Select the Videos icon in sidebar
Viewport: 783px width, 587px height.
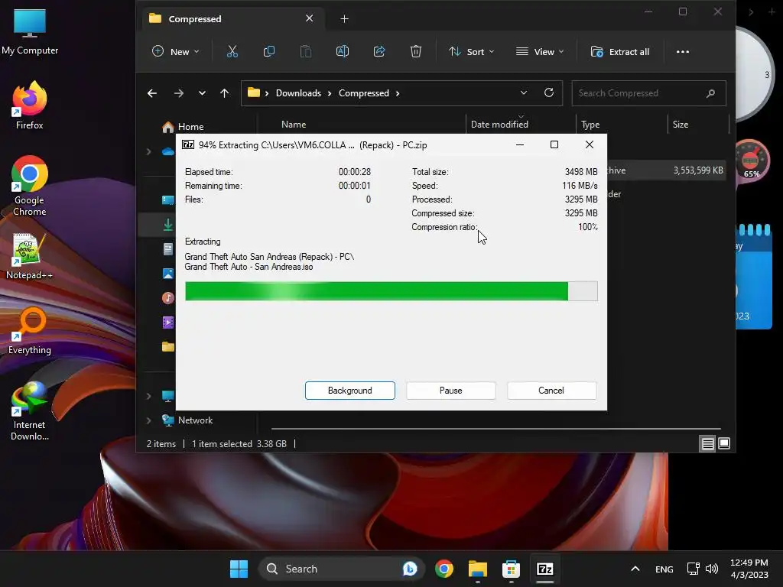point(168,323)
